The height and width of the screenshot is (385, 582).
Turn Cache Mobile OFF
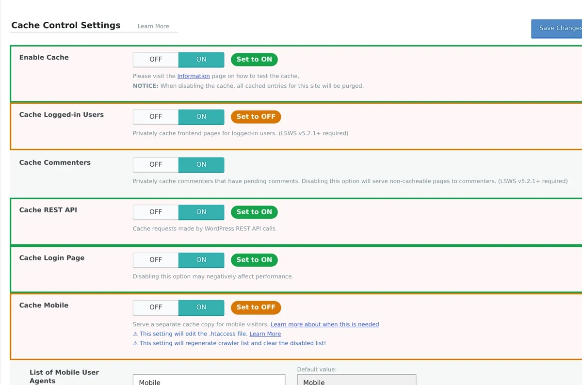click(156, 307)
